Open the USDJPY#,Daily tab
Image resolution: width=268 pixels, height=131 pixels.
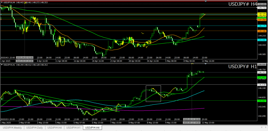[35, 128]
